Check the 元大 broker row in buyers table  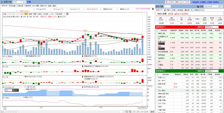click(157, 68)
